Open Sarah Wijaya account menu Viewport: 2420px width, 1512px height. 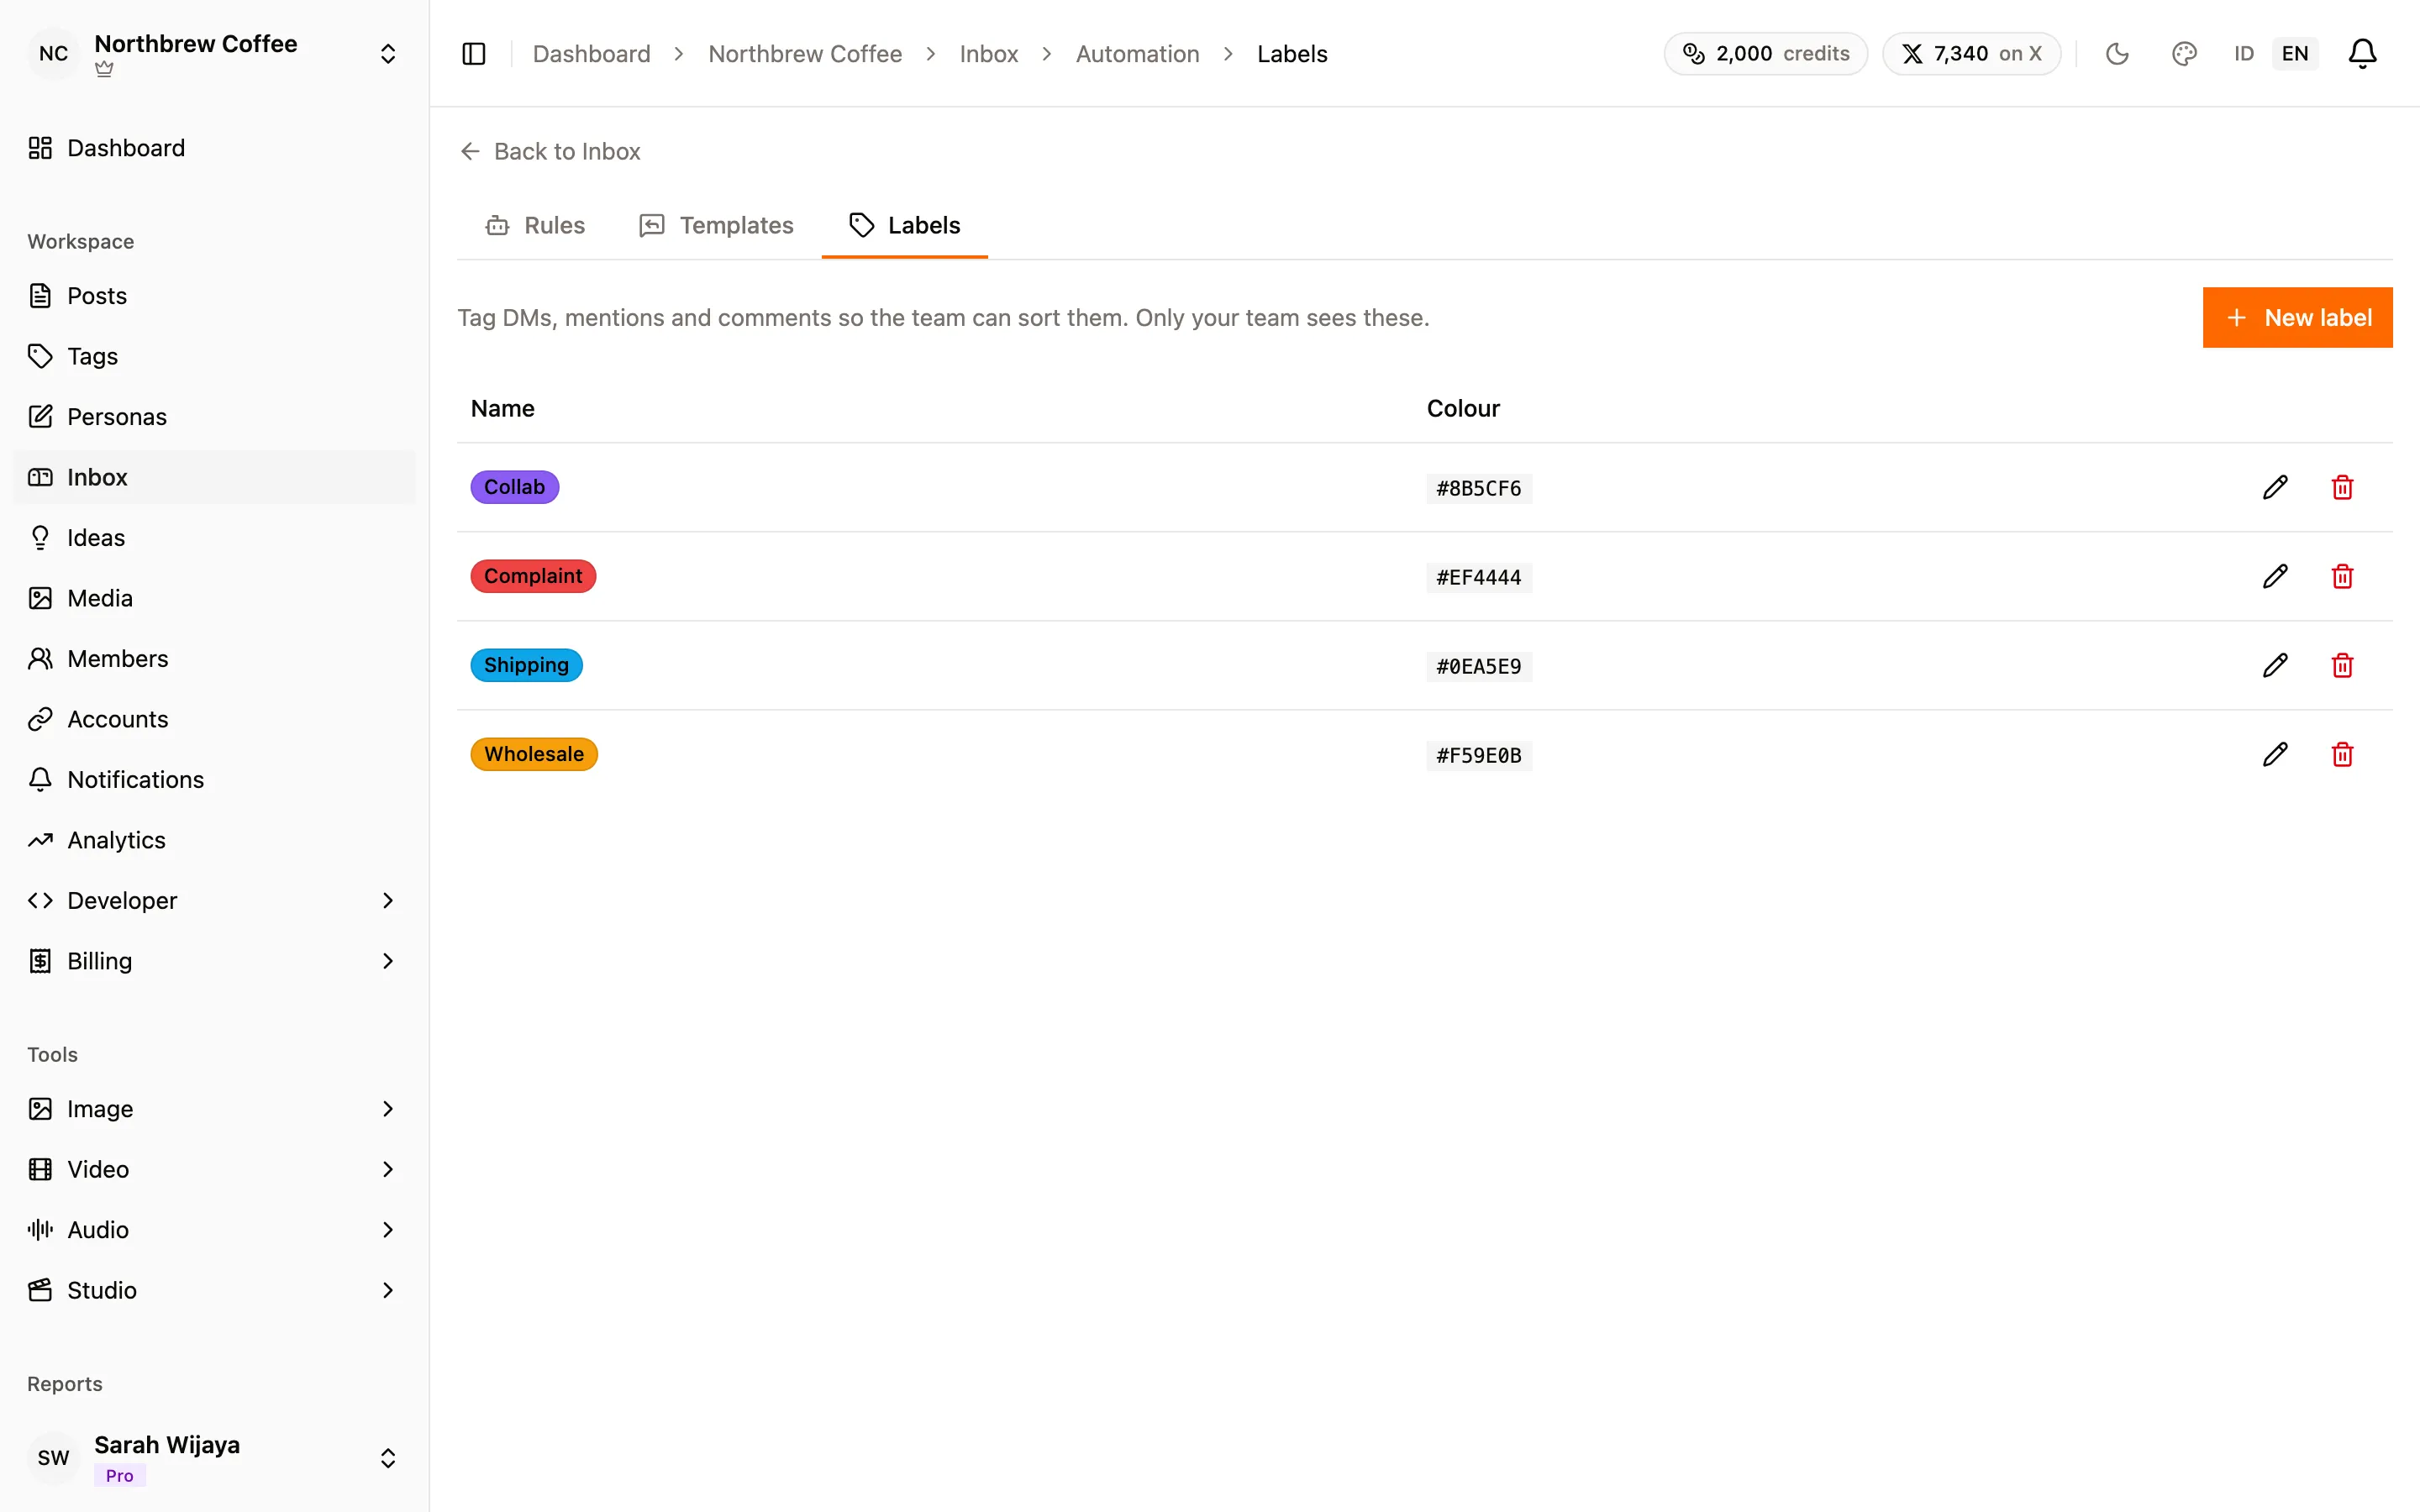coord(214,1458)
